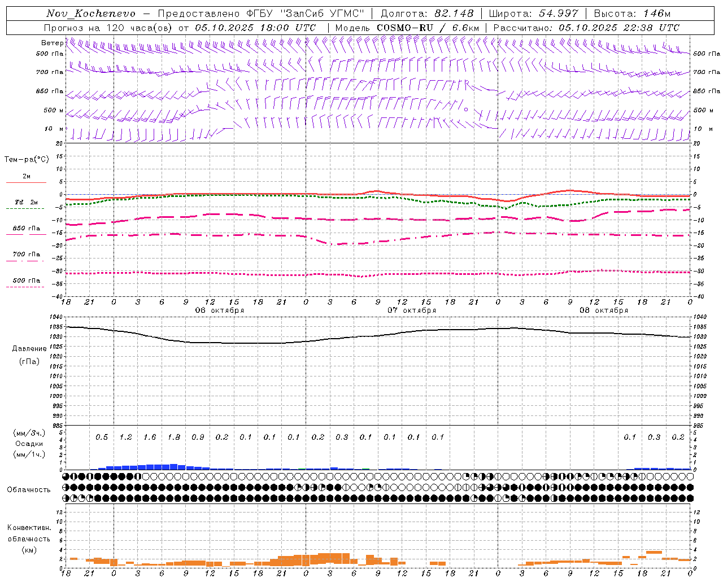Click the '(мм/1ч.)' precipitation unit label
This screenshot has height=578, width=723.
(x=29, y=454)
